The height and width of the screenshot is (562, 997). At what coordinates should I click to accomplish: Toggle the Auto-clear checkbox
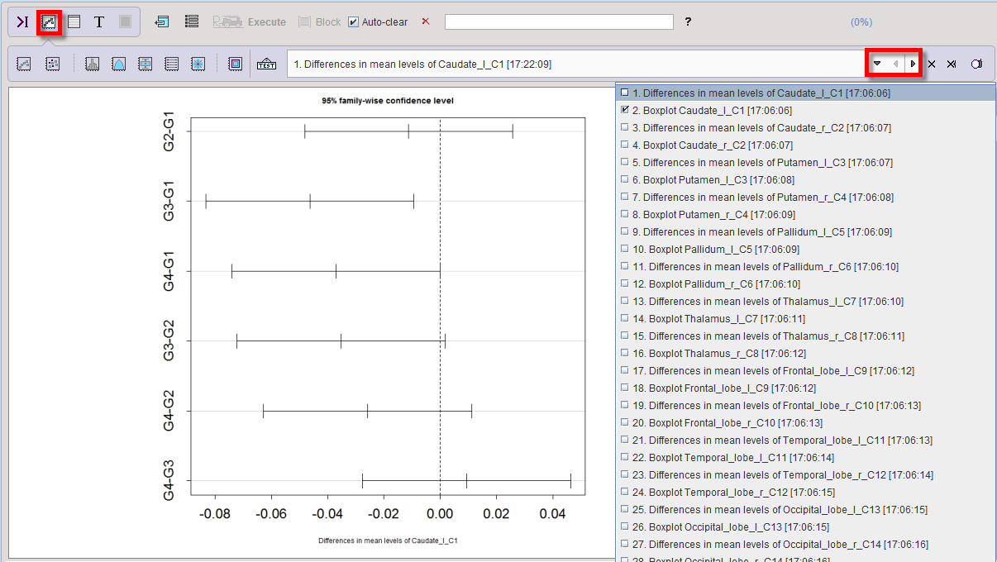pos(354,22)
